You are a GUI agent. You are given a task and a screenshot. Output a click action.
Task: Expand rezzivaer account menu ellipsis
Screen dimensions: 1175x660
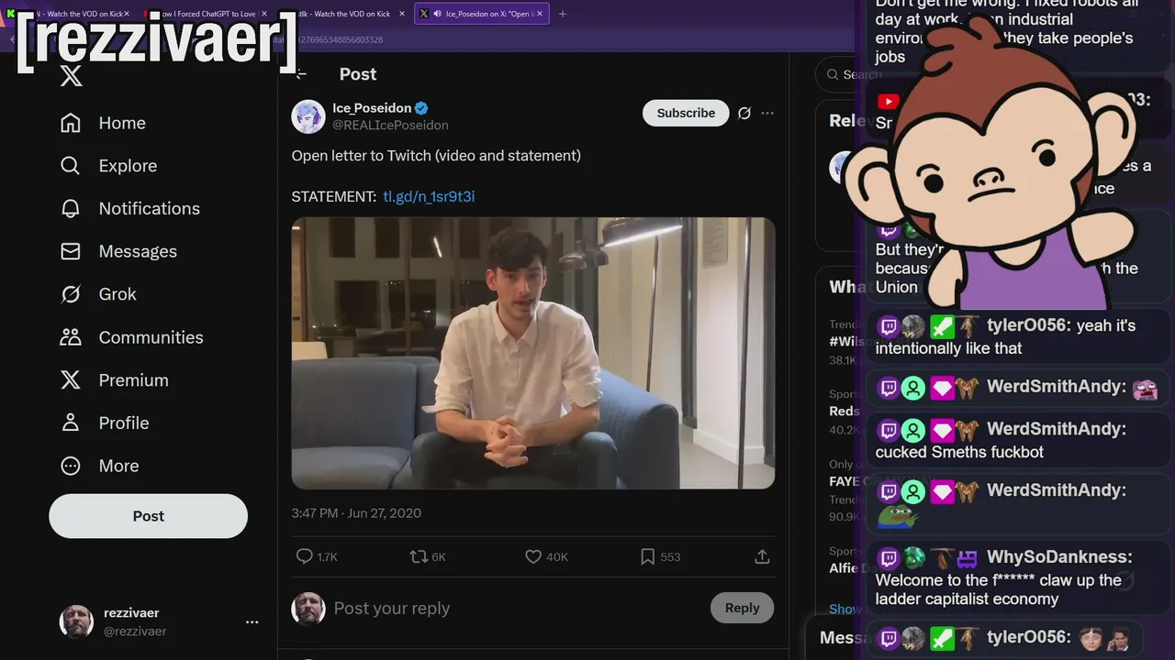252,621
